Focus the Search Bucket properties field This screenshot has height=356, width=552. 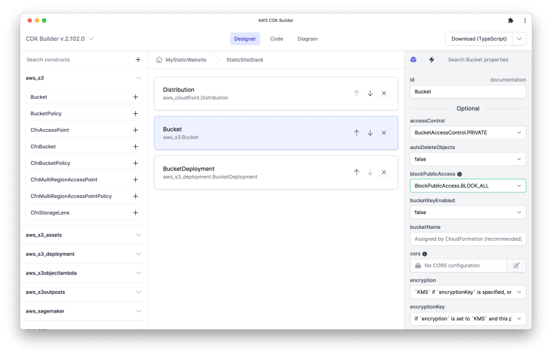pyautogui.click(x=486, y=60)
